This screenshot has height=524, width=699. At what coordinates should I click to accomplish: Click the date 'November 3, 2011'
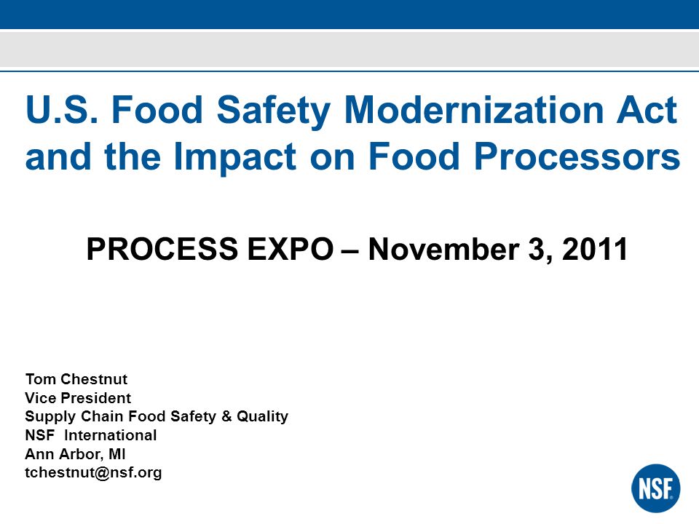[498, 249]
